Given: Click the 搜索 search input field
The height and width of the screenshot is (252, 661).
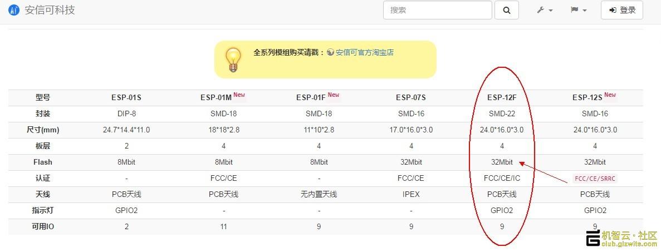Looking at the screenshot, I should [x=438, y=10].
